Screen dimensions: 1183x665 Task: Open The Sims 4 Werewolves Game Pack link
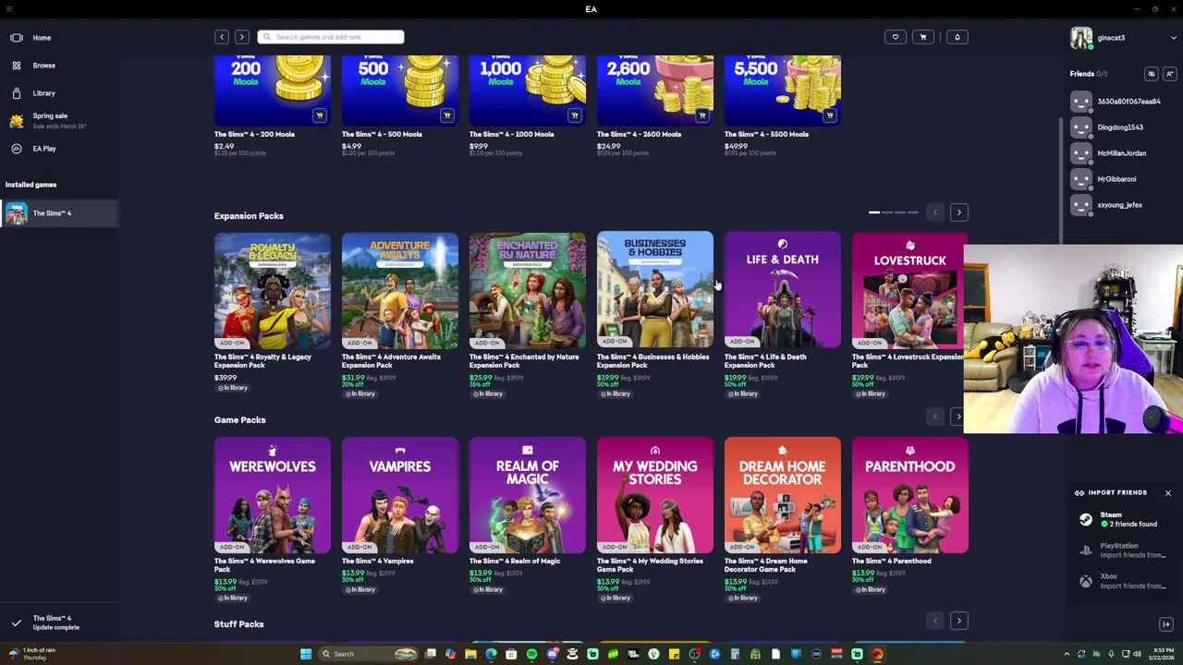264,565
